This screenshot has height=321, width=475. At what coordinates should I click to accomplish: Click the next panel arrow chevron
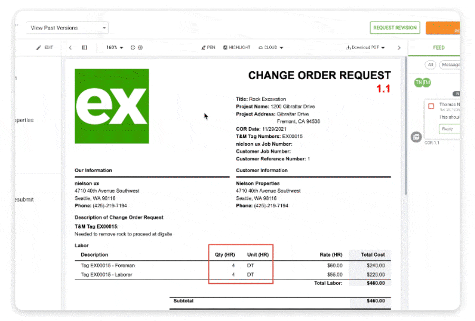pyautogui.click(x=400, y=47)
